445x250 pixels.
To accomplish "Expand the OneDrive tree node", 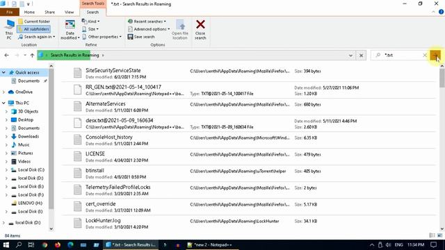I will pyautogui.click(x=3, y=92).
